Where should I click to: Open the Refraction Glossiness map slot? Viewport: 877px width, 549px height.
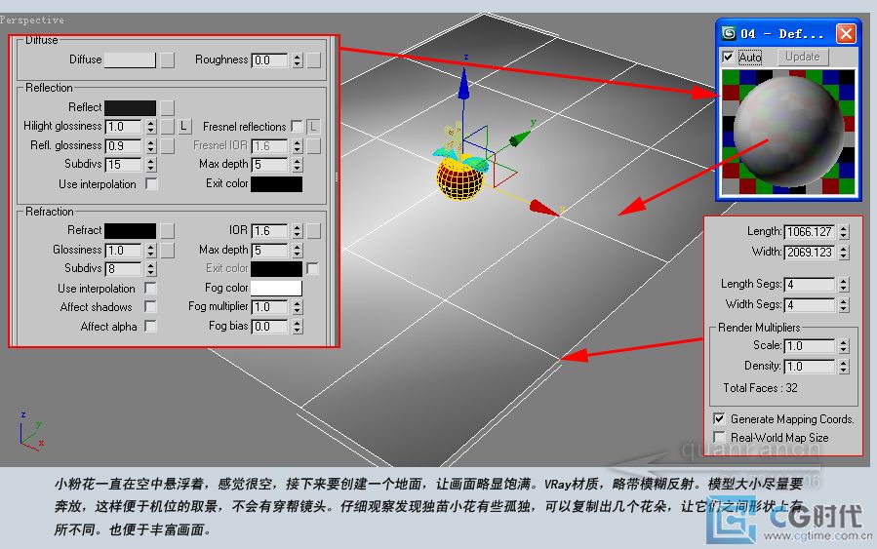(167, 250)
